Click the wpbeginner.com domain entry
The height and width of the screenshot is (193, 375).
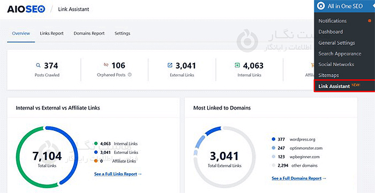[x=304, y=157]
